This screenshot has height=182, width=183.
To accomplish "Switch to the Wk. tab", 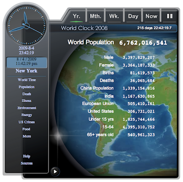I will (x=114, y=16).
